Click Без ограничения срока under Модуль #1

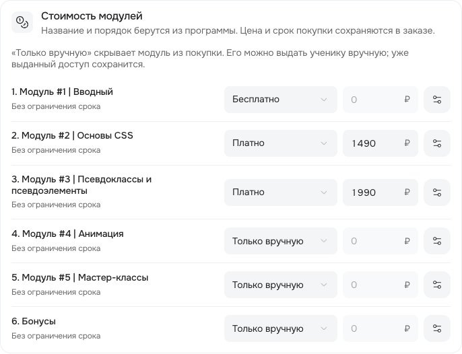[56, 106]
